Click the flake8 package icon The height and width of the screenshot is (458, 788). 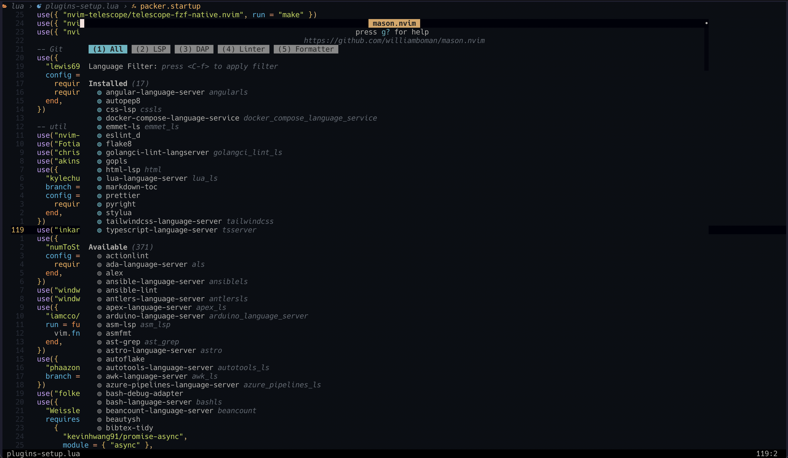pos(99,144)
